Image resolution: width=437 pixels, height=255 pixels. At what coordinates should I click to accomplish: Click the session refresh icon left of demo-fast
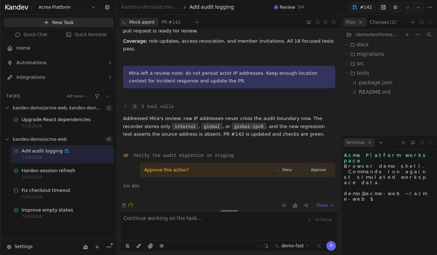tap(266, 246)
